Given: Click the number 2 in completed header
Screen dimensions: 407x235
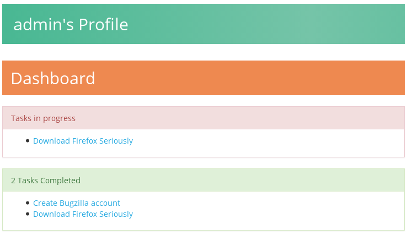Looking at the screenshot, I should 13,181.
